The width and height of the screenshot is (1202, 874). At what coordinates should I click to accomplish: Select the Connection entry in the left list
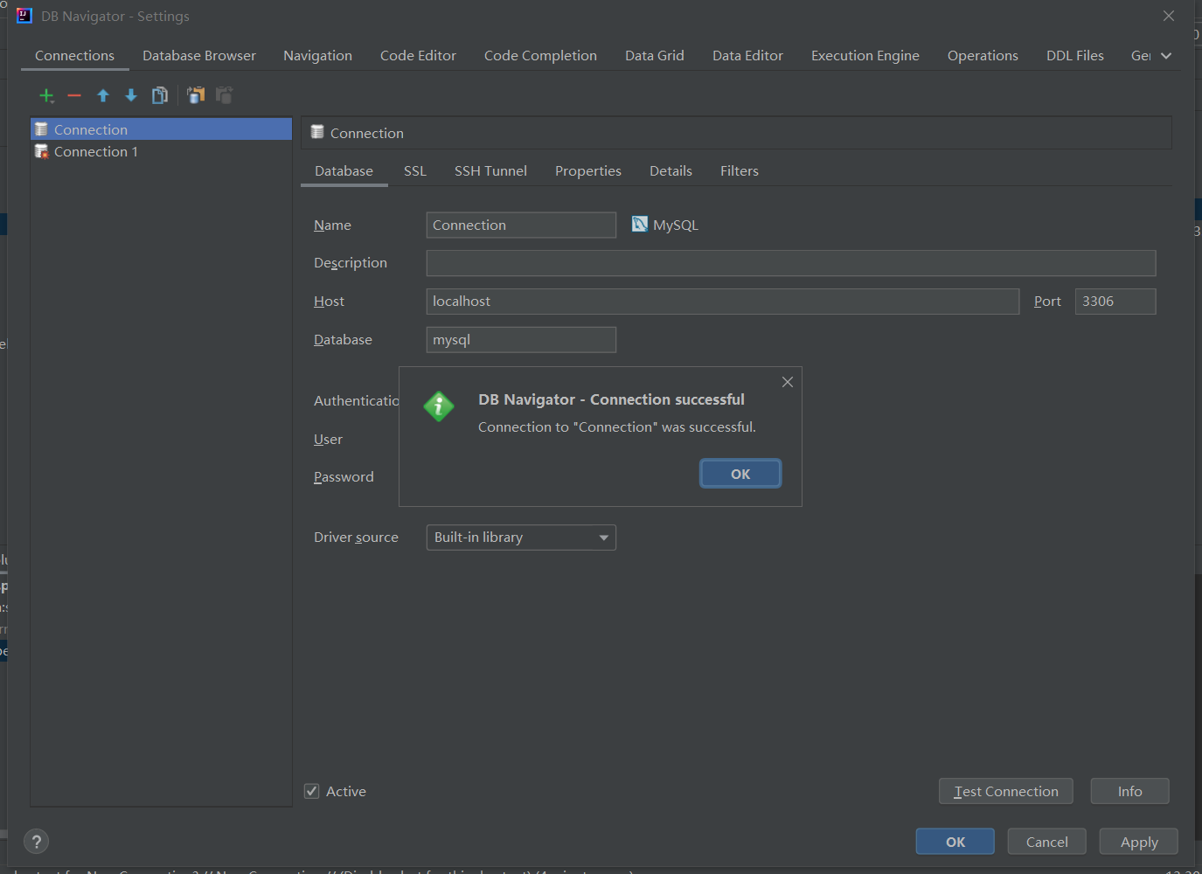point(90,128)
